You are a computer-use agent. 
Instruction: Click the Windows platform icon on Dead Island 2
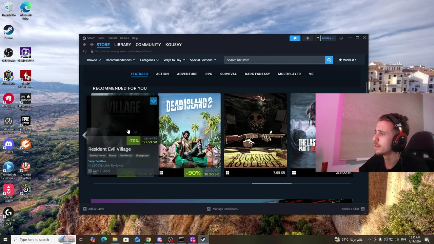tap(161, 173)
